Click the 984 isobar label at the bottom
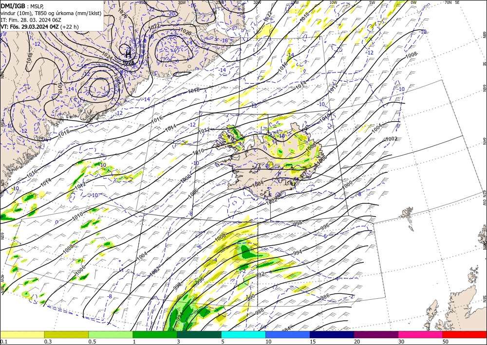Screen dimensions: 487x345 (x=286, y=329)
